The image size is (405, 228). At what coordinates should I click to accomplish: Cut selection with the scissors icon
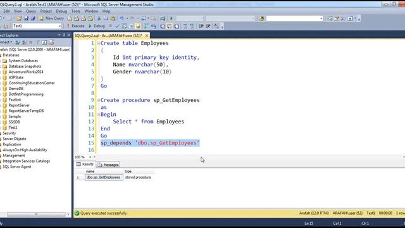click(x=99, y=18)
